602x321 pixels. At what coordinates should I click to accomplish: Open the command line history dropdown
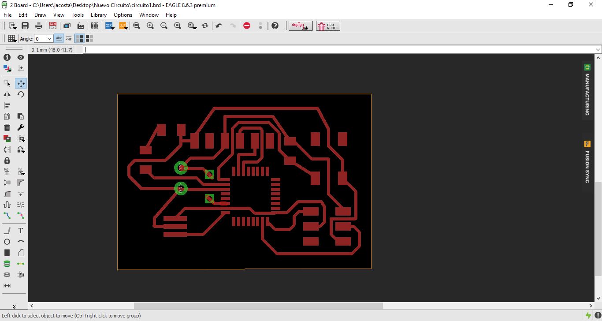tap(598, 50)
